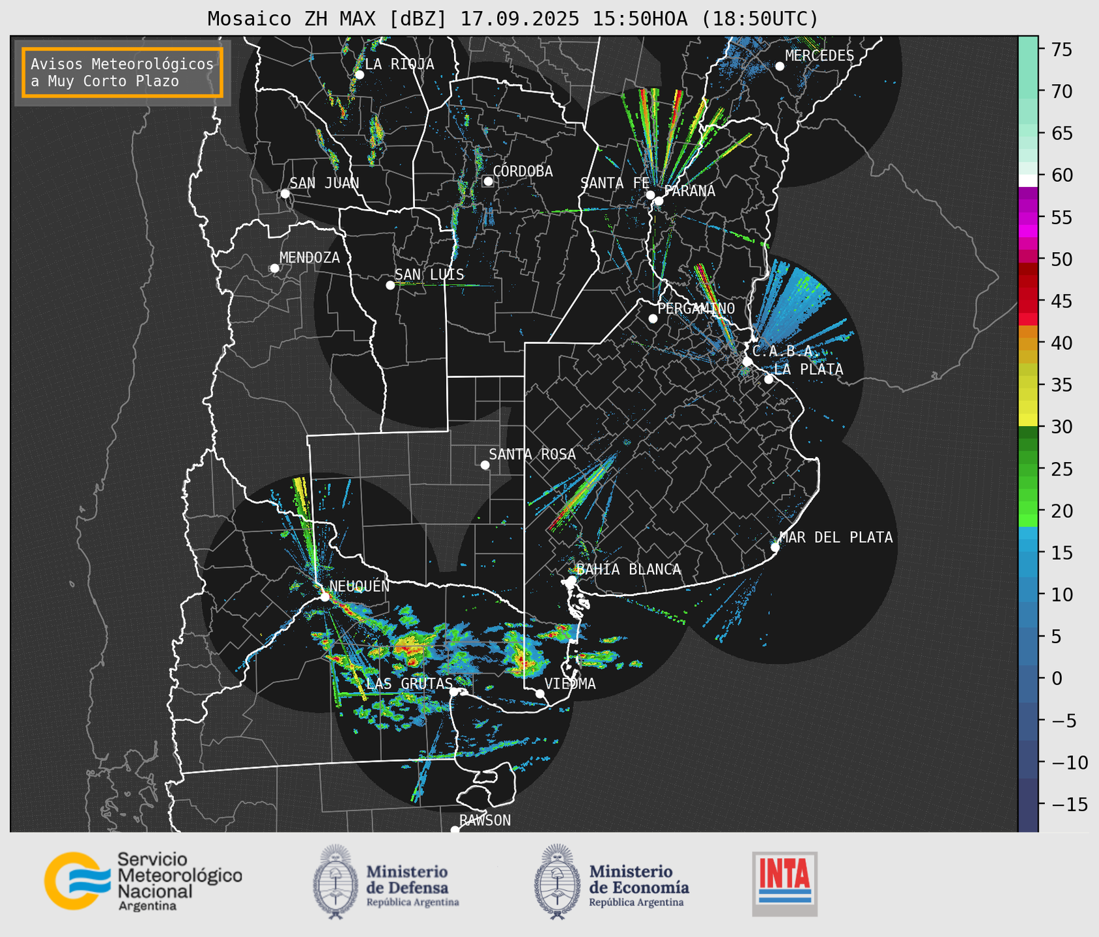Click the 10 dBZ blue color band
Screen dimensions: 1099x937
point(1028,594)
